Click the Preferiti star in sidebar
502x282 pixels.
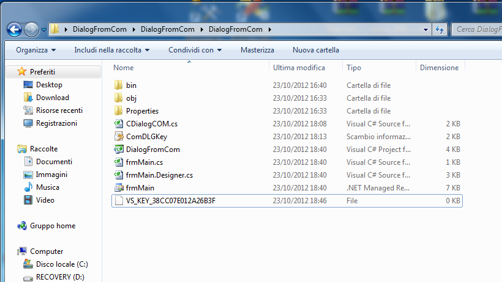point(22,71)
